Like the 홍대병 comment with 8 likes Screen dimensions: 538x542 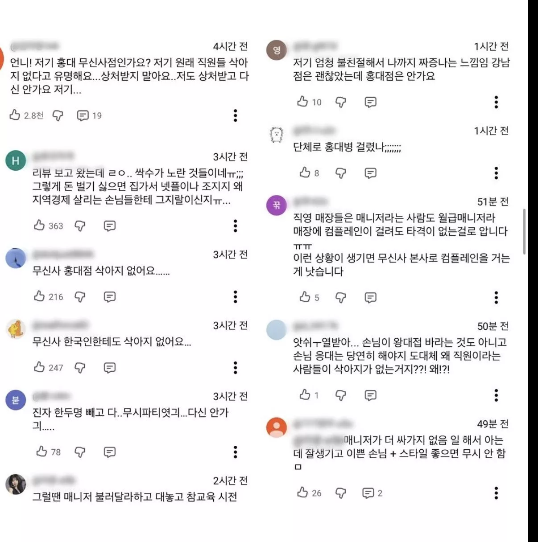[x=305, y=172]
